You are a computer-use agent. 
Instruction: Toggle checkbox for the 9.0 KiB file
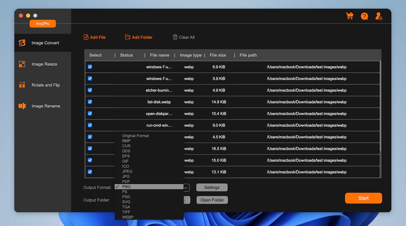(90, 125)
